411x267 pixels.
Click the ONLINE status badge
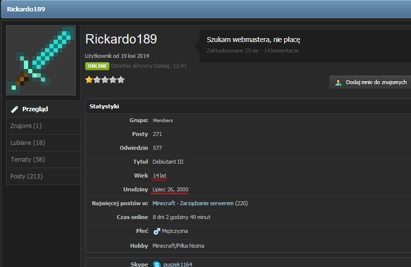(x=97, y=66)
